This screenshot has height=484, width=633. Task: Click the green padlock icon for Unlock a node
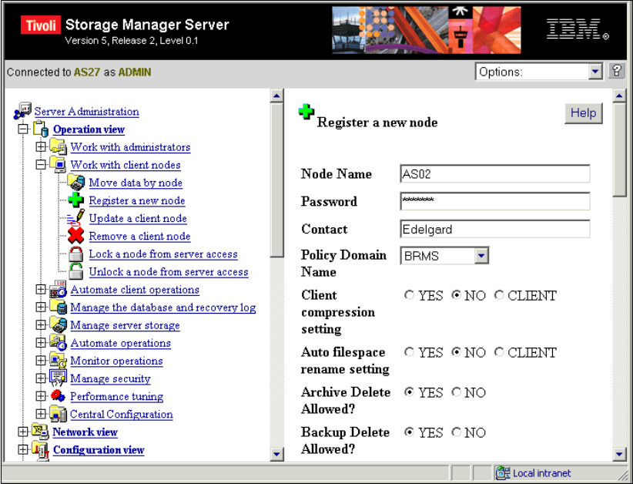76,271
